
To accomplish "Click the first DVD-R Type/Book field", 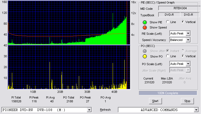I will [169, 15].
